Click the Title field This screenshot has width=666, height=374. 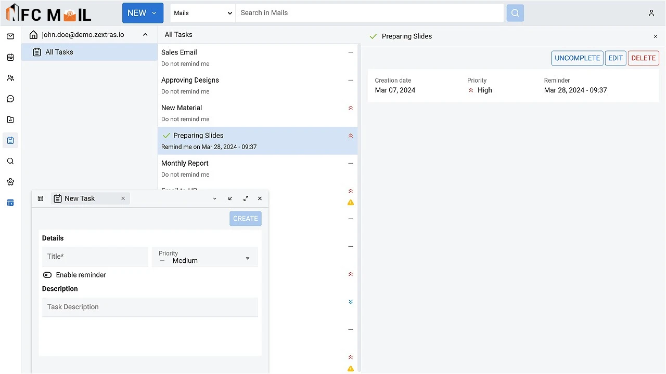click(95, 257)
